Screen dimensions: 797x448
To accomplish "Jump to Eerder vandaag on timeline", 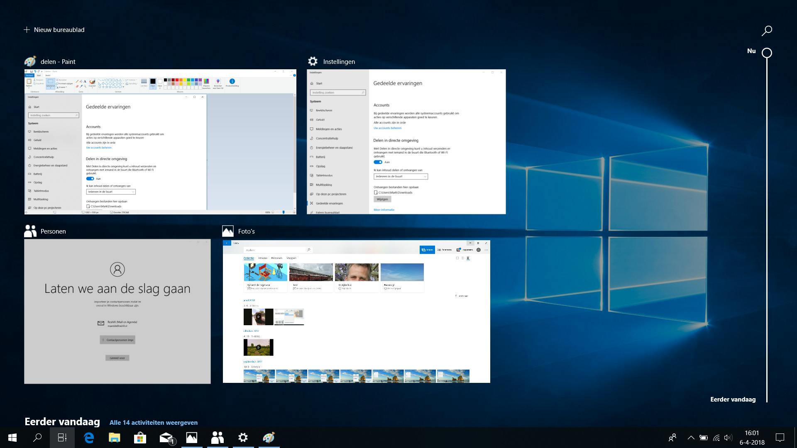I will [733, 399].
